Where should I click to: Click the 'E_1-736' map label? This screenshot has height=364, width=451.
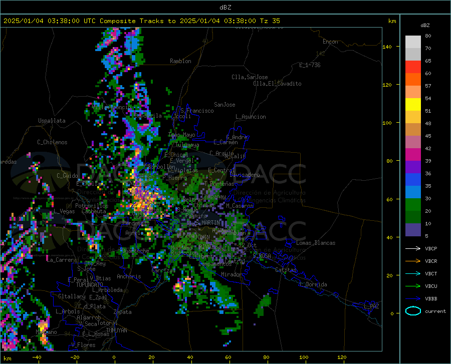[x=310, y=65]
